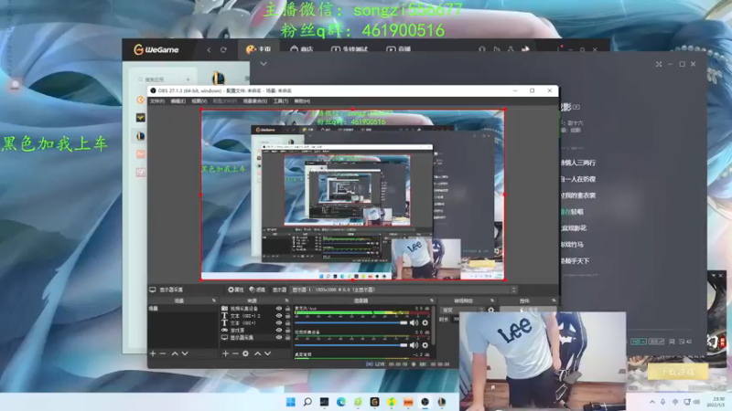Open the transition properties gear icon
This screenshot has width=732, height=411.
pyautogui.click(x=490, y=310)
